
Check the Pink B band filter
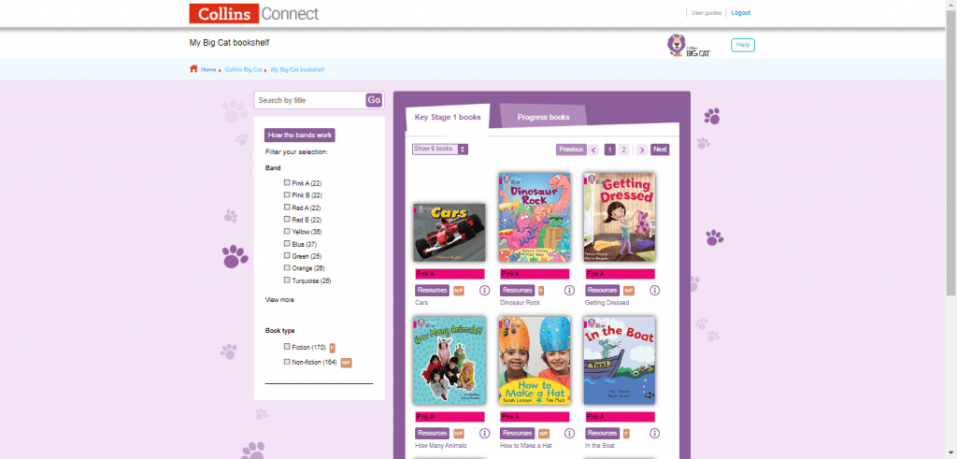click(287, 194)
